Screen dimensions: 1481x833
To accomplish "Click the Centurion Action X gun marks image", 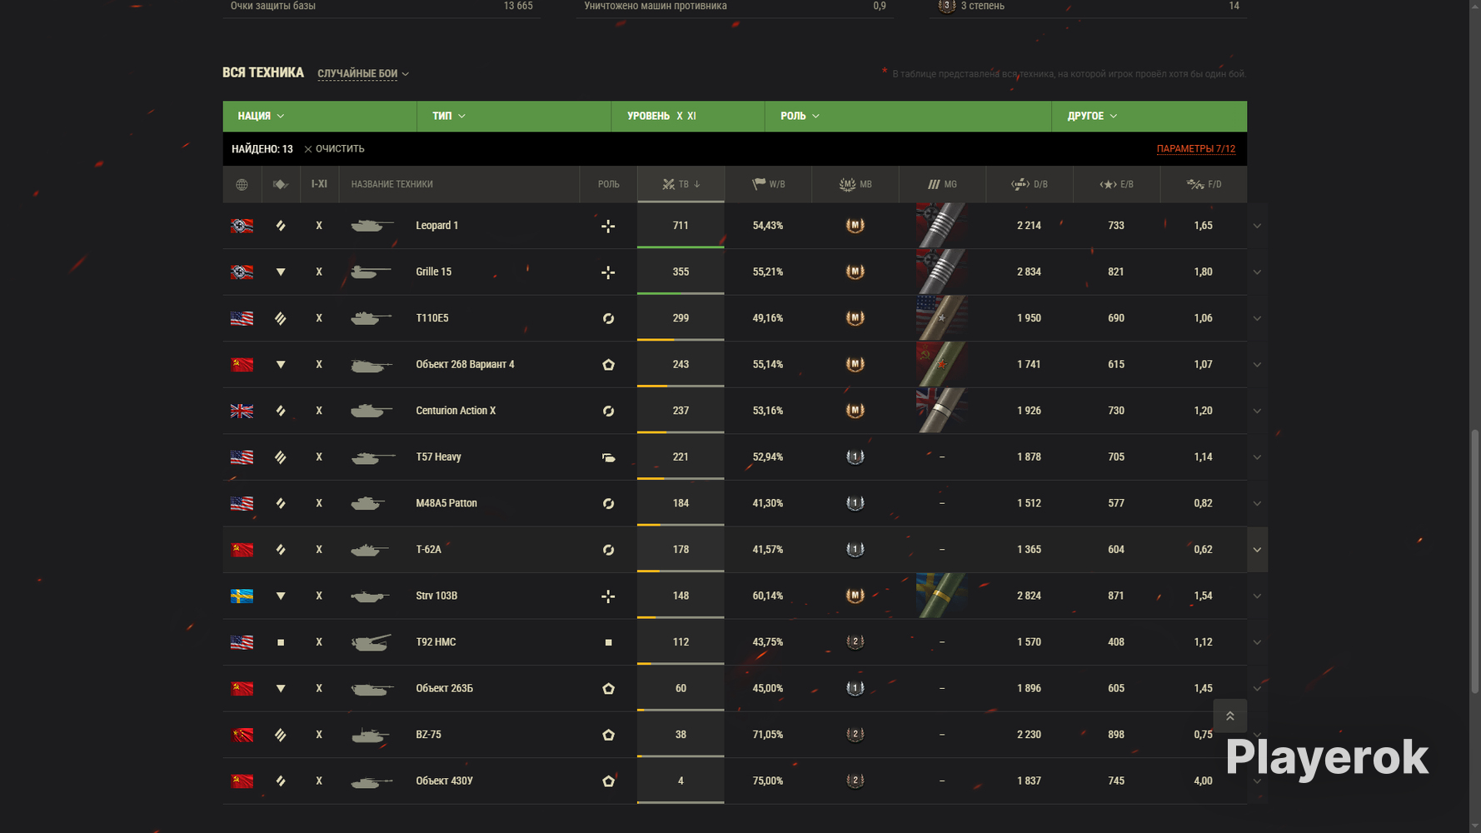I will (x=942, y=411).
